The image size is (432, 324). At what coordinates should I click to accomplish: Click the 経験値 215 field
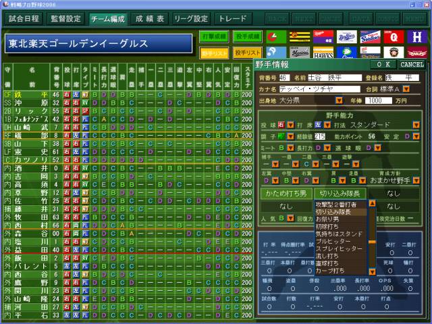tap(319, 136)
